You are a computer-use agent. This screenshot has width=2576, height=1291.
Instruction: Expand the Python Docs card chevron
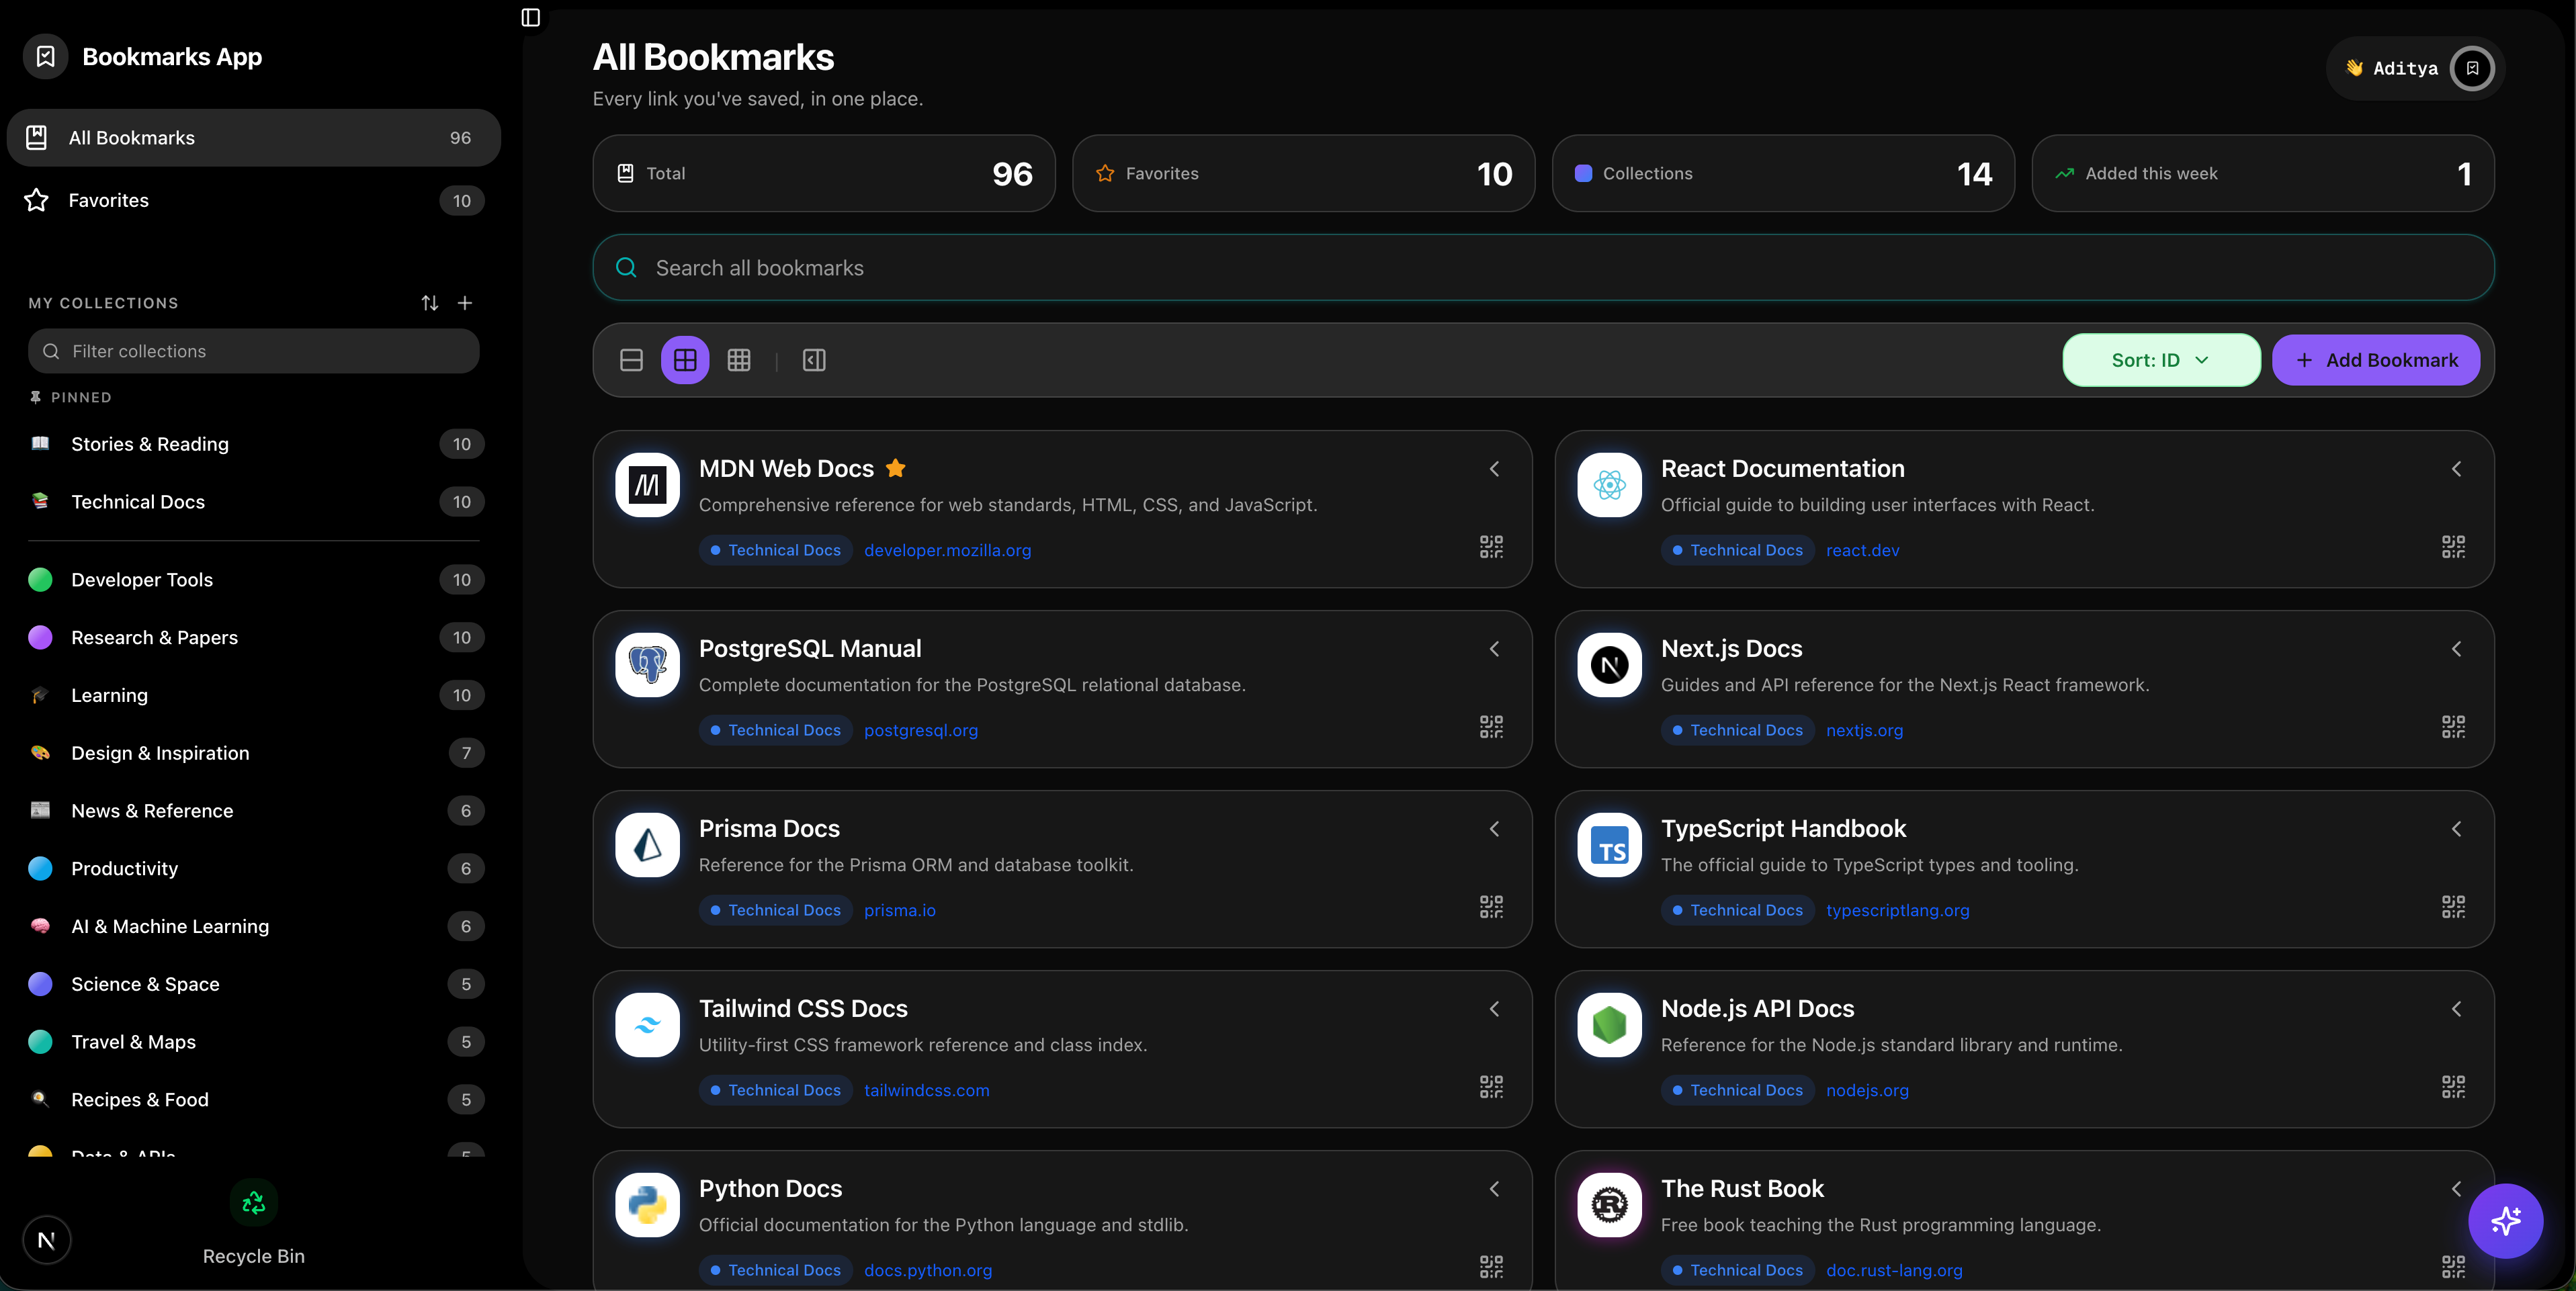(x=1494, y=1189)
